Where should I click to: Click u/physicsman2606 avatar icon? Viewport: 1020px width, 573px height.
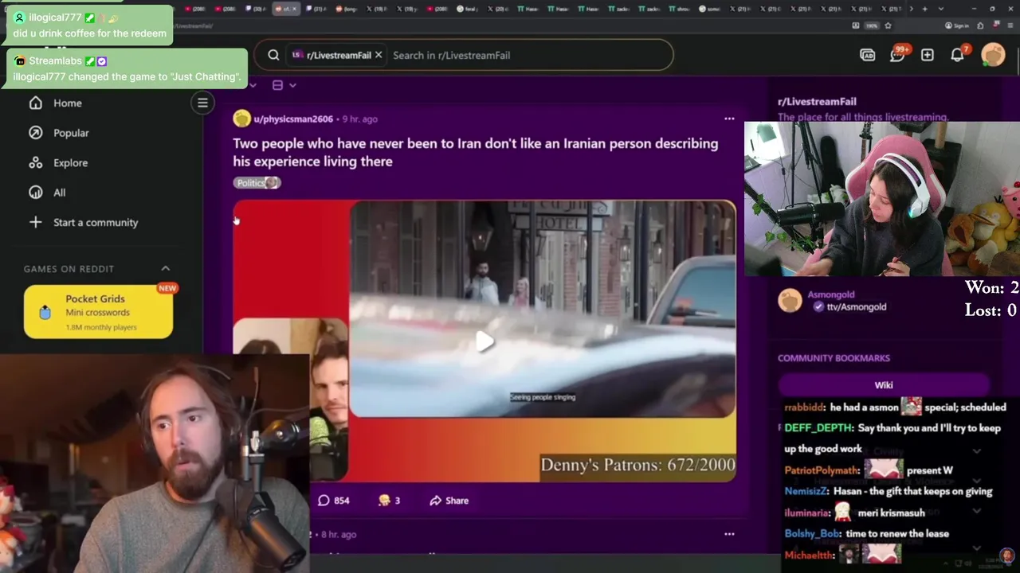(x=241, y=119)
